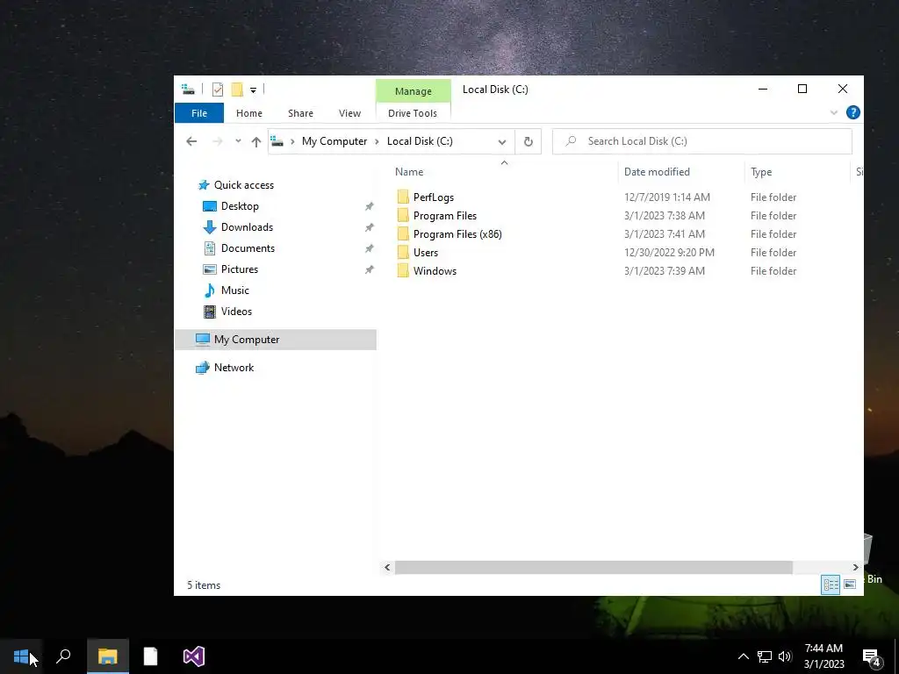Open the Windows Start menu

click(21, 656)
